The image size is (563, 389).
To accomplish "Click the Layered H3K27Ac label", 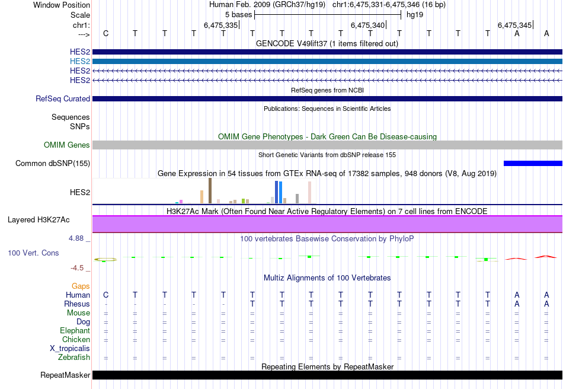I will pyautogui.click(x=39, y=220).
